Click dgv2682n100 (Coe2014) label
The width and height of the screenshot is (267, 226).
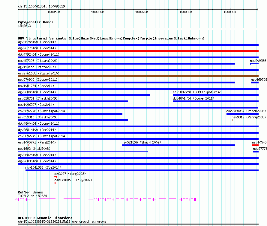[37, 155]
